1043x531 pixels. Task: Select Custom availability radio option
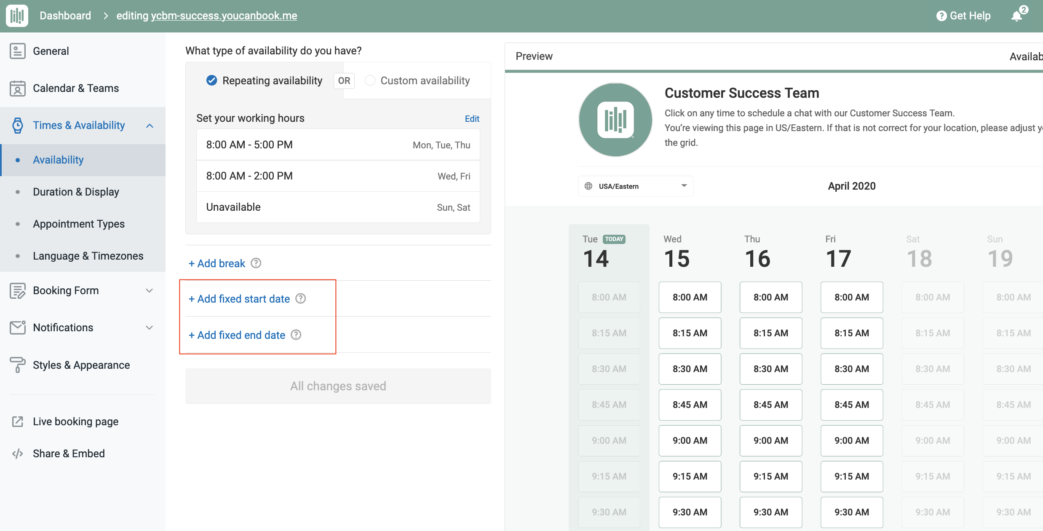370,80
